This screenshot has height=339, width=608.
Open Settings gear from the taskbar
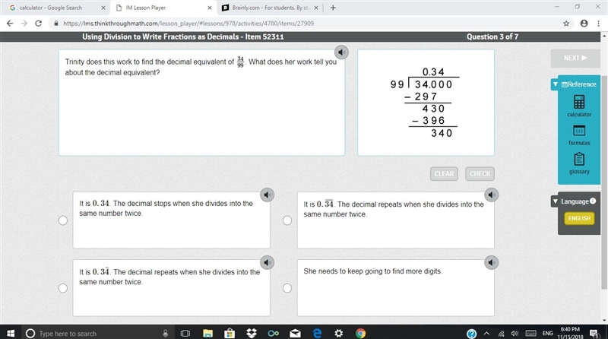click(x=338, y=333)
